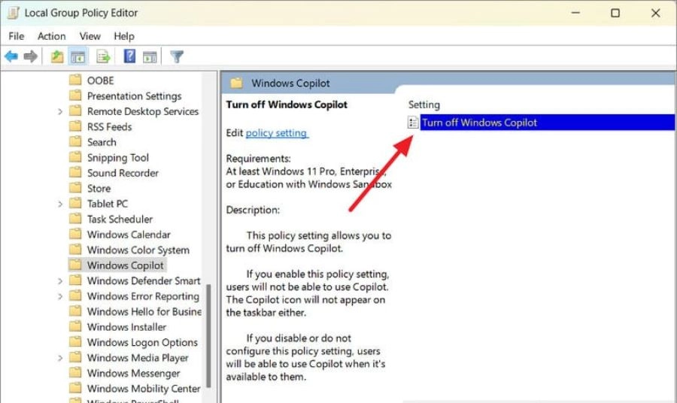Expand the Windows Error Reporting node

[60, 296]
